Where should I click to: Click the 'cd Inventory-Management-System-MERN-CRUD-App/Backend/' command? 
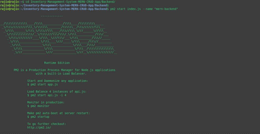(70, 2)
